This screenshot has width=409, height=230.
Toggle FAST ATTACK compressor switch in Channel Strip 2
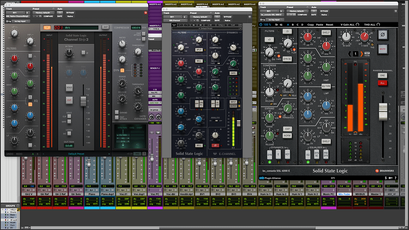click(143, 34)
